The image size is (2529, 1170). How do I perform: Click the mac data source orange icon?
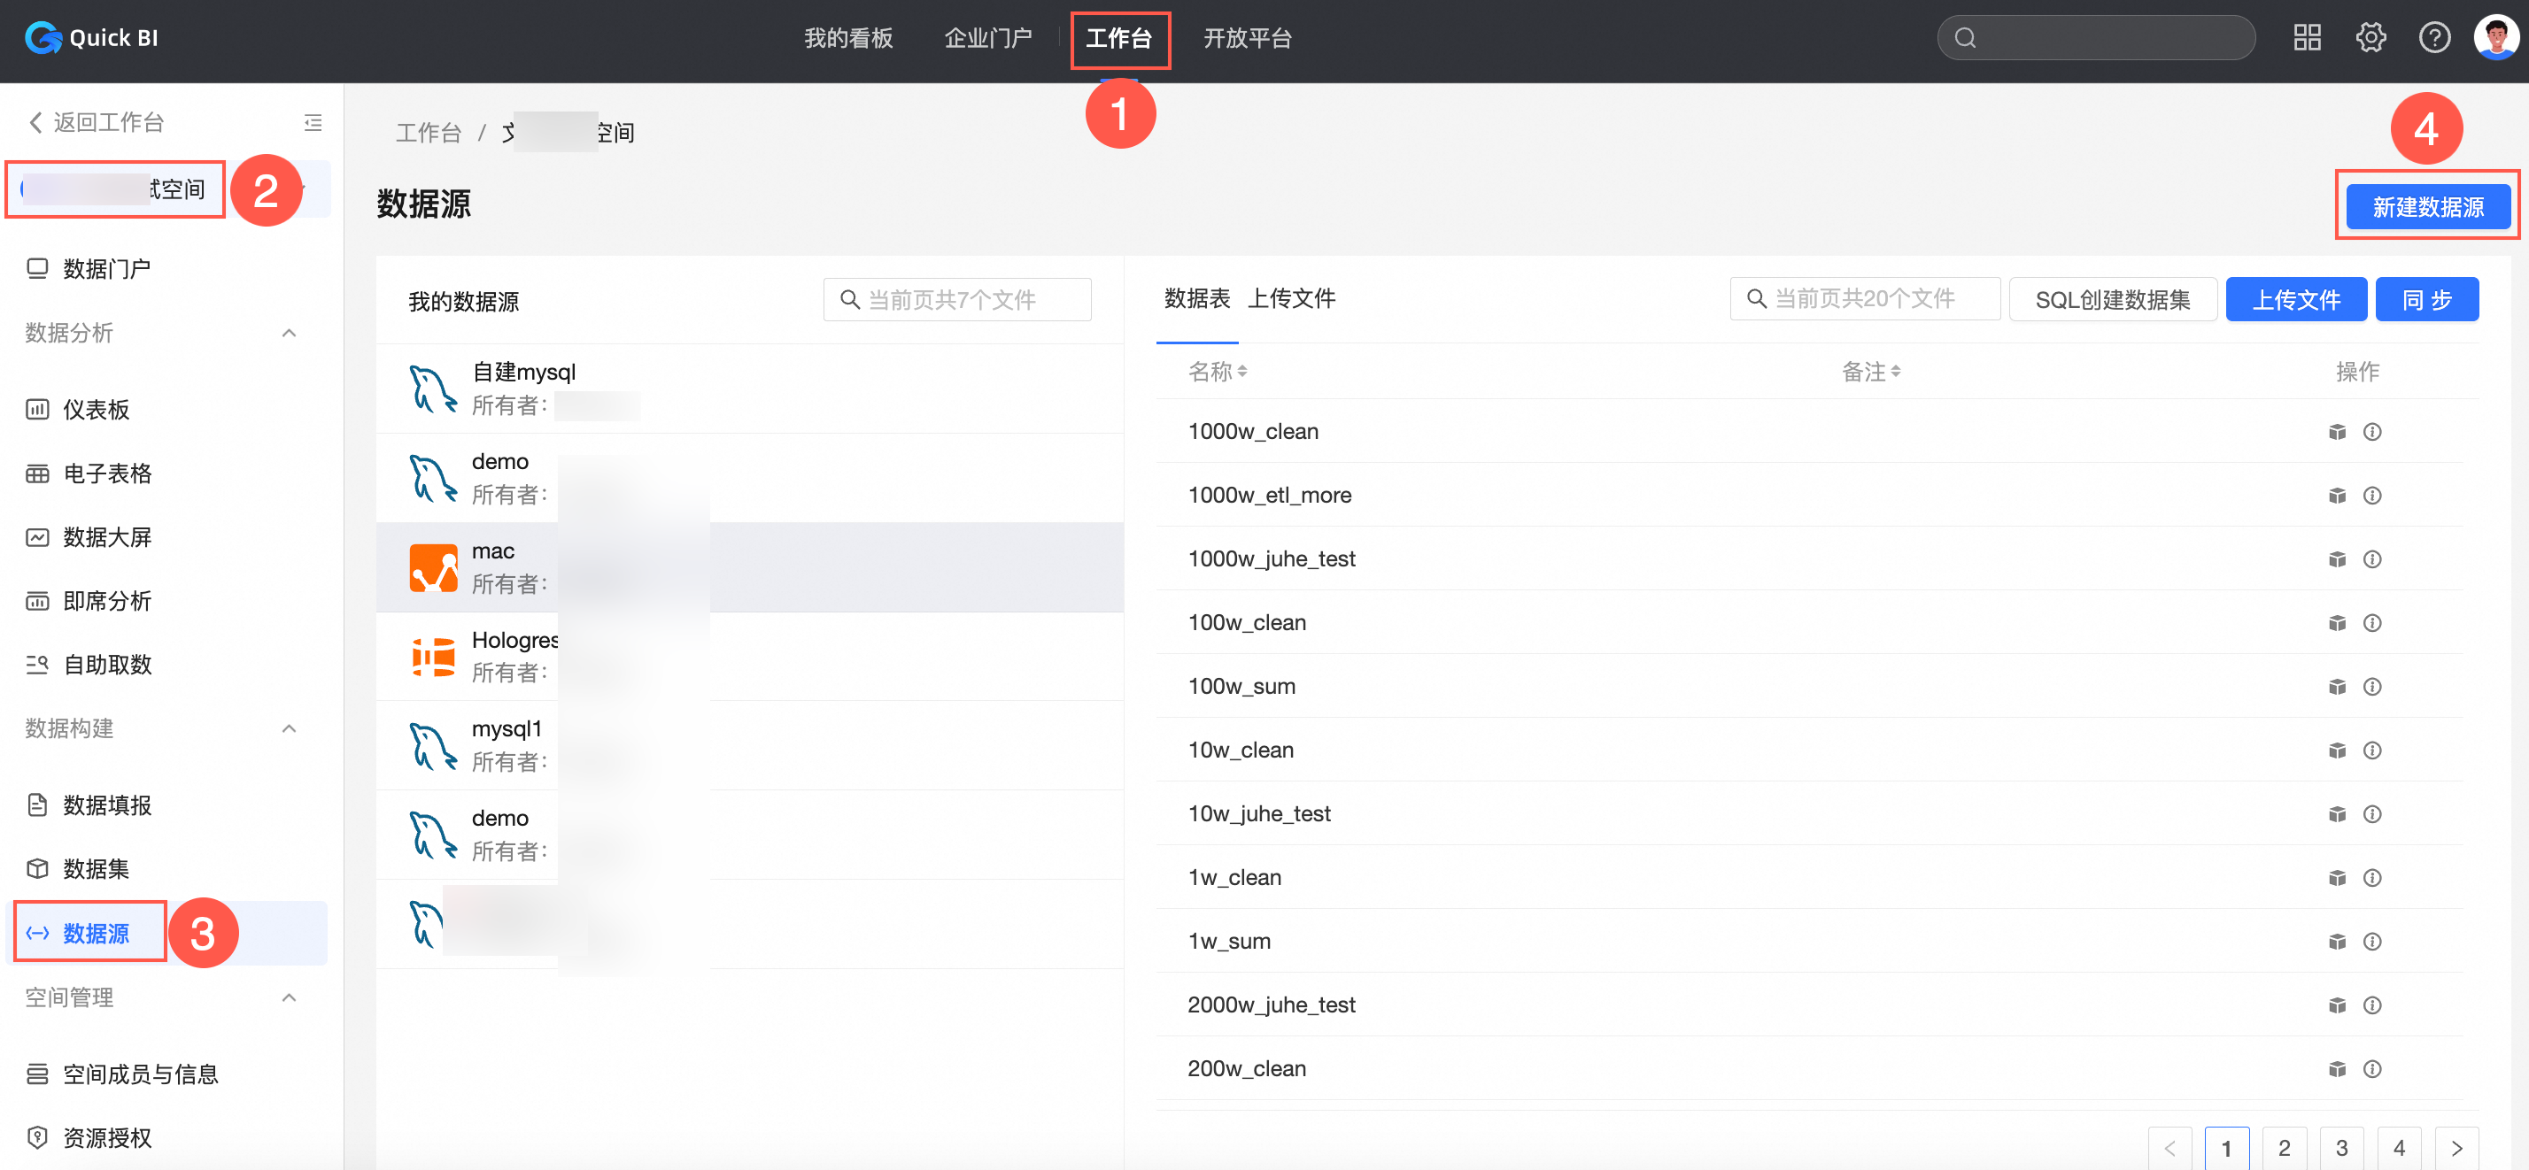click(x=433, y=567)
